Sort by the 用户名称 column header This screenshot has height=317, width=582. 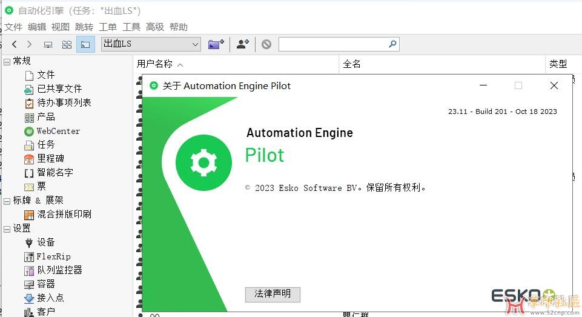[x=236, y=64]
